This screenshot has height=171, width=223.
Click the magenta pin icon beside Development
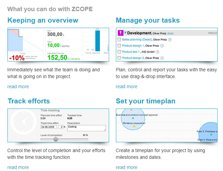click(x=120, y=33)
